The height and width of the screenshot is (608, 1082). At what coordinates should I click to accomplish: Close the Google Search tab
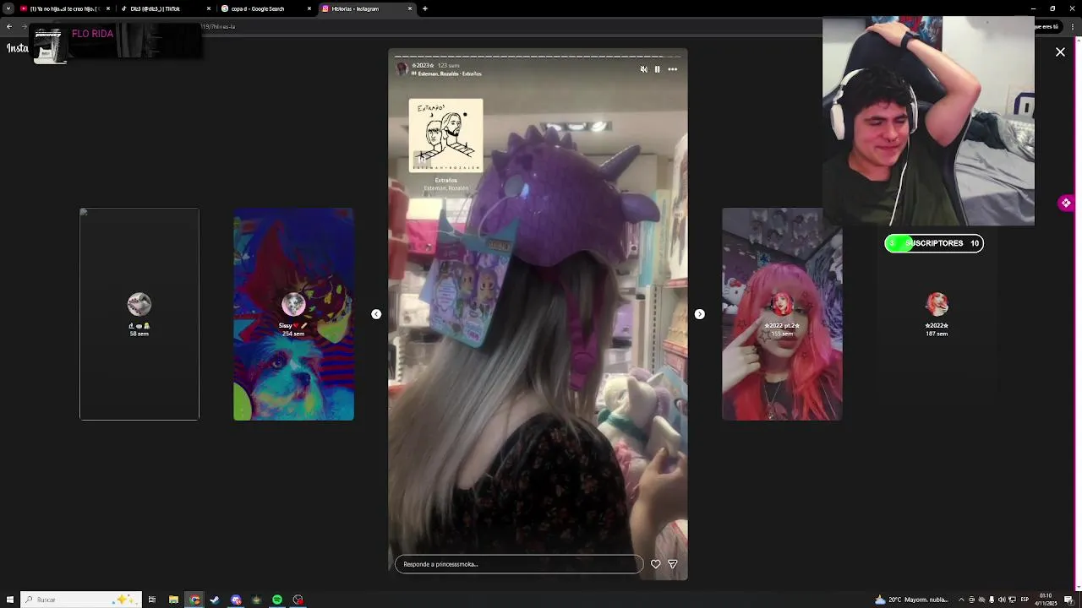click(x=309, y=8)
